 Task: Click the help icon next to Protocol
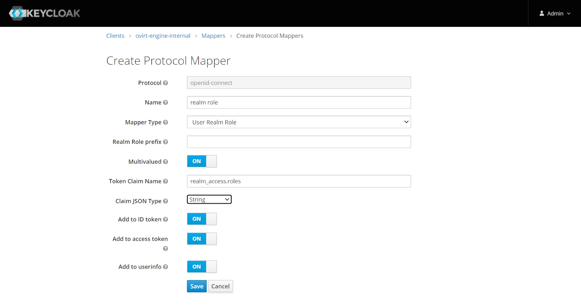pyautogui.click(x=166, y=83)
